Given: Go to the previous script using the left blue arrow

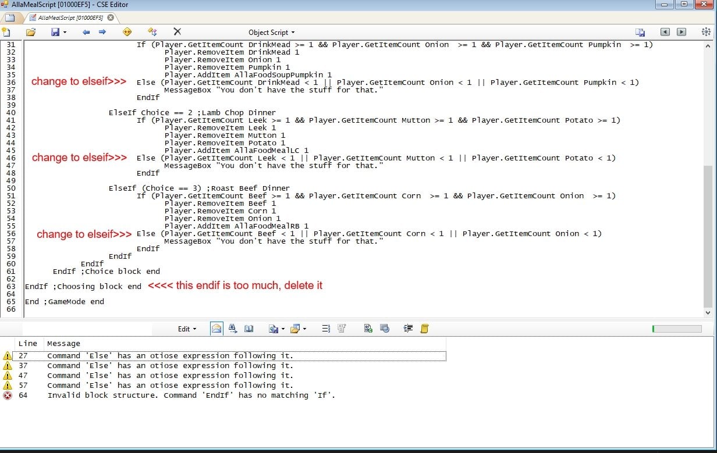Looking at the screenshot, I should (86, 32).
